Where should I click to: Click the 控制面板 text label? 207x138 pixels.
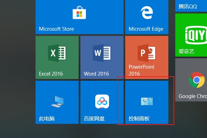pyautogui.click(x=139, y=119)
